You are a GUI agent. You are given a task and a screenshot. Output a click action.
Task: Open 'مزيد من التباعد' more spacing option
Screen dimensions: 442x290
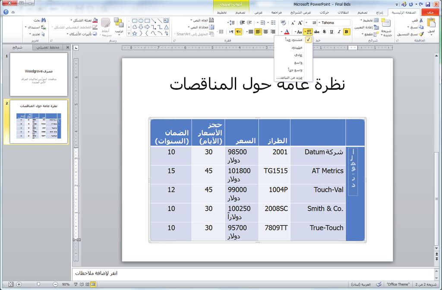294,78
